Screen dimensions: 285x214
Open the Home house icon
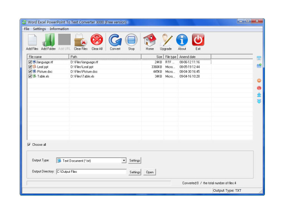[149, 40]
